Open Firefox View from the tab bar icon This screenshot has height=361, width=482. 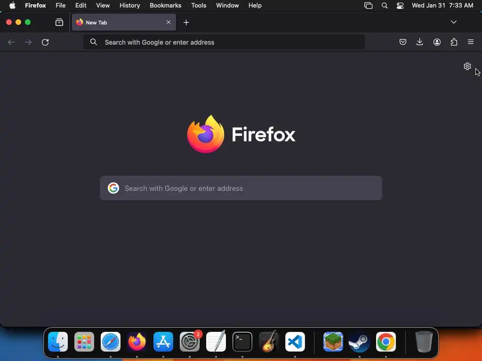pyautogui.click(x=59, y=22)
